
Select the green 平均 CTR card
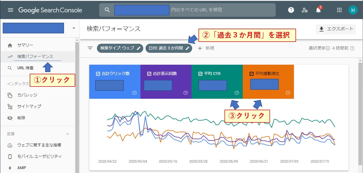(217, 82)
